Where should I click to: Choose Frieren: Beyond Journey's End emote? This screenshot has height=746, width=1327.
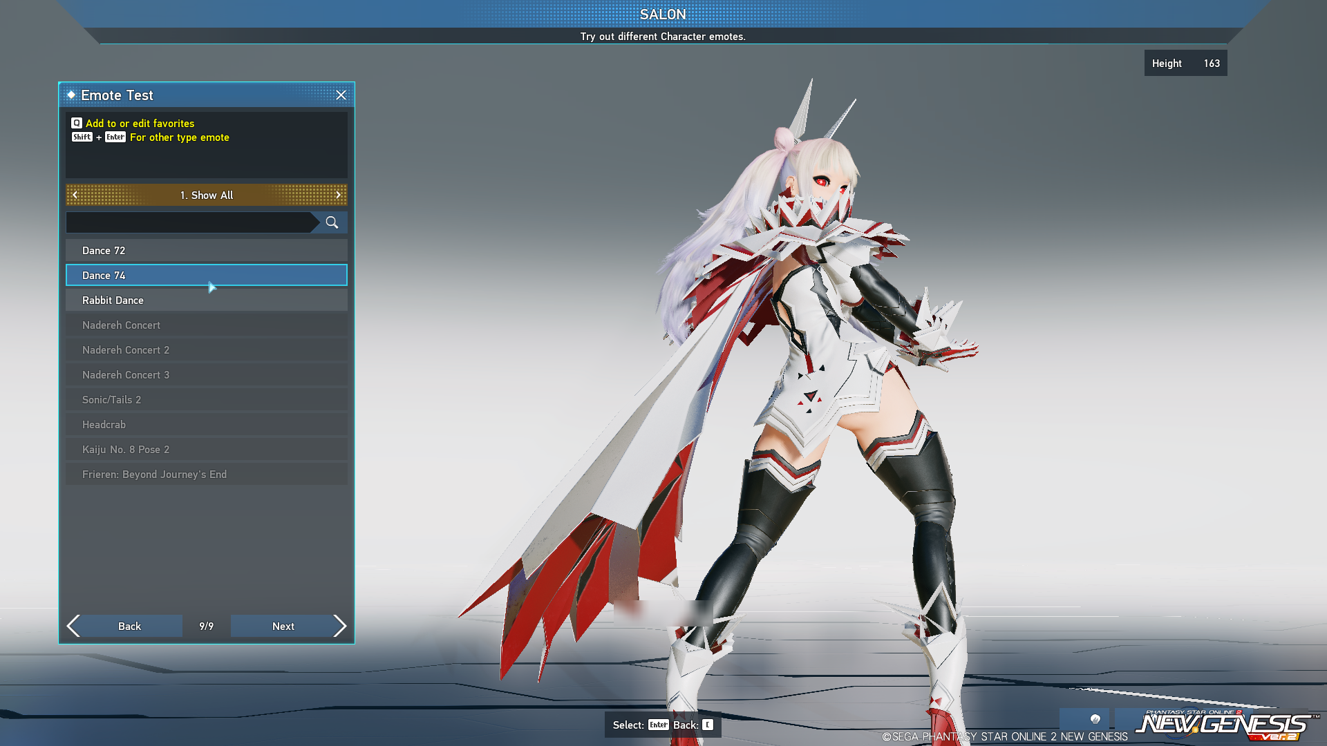click(x=206, y=475)
